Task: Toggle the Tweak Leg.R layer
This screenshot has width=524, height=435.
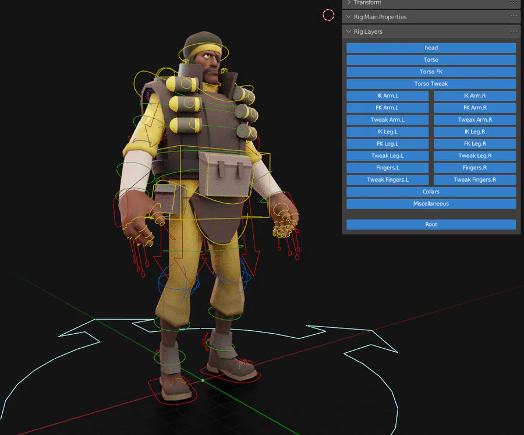Action: pos(475,156)
